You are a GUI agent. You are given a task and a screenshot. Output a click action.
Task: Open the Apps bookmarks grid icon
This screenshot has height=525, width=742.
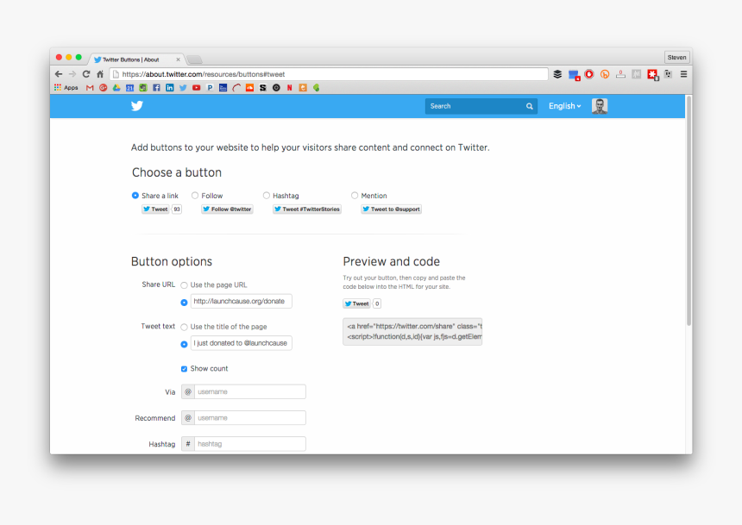pos(58,88)
